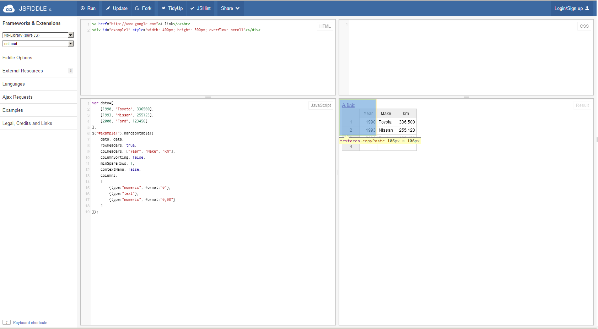Click the HTML panel label

click(325, 26)
